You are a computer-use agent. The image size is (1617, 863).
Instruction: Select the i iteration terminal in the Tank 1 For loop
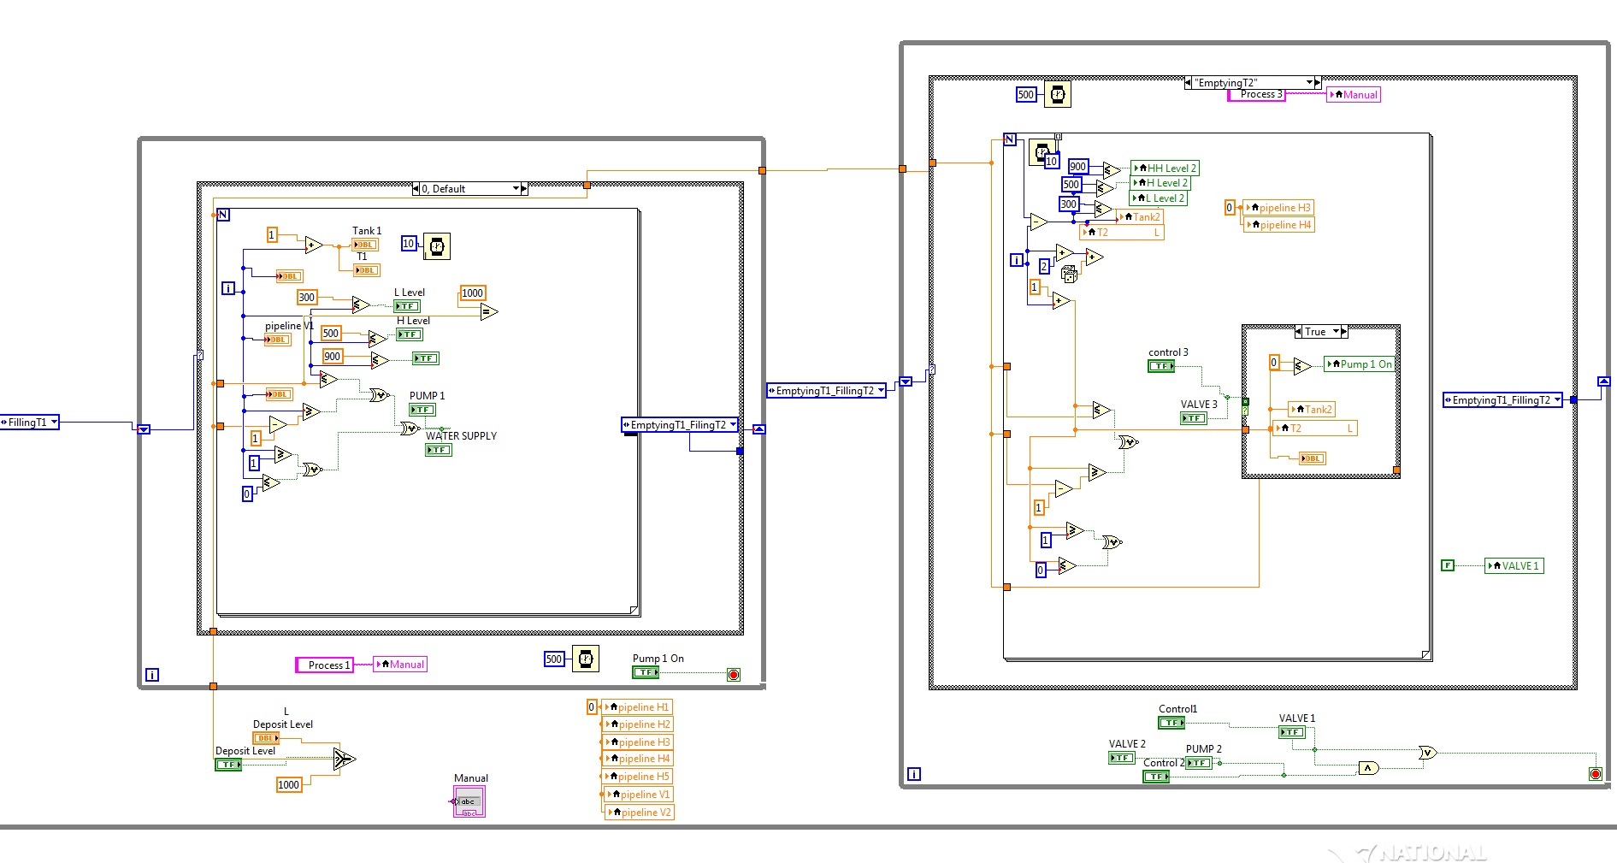click(228, 288)
